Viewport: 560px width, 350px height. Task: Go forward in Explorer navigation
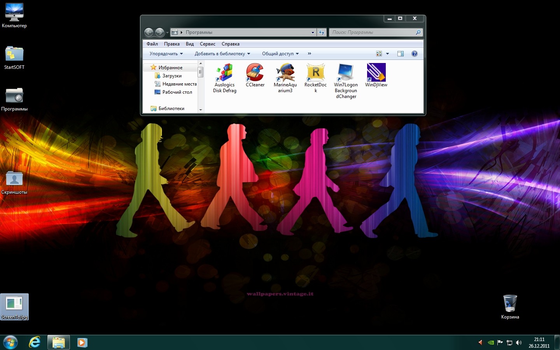159,32
